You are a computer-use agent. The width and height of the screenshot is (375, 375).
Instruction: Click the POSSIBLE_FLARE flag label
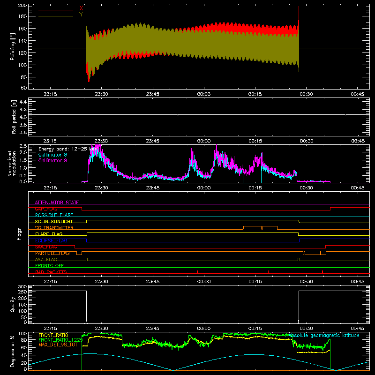(x=54, y=215)
